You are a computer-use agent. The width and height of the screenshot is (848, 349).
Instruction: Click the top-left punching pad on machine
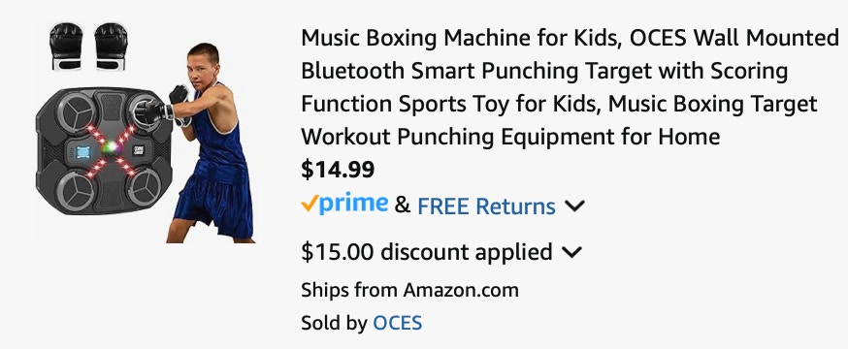click(x=76, y=111)
